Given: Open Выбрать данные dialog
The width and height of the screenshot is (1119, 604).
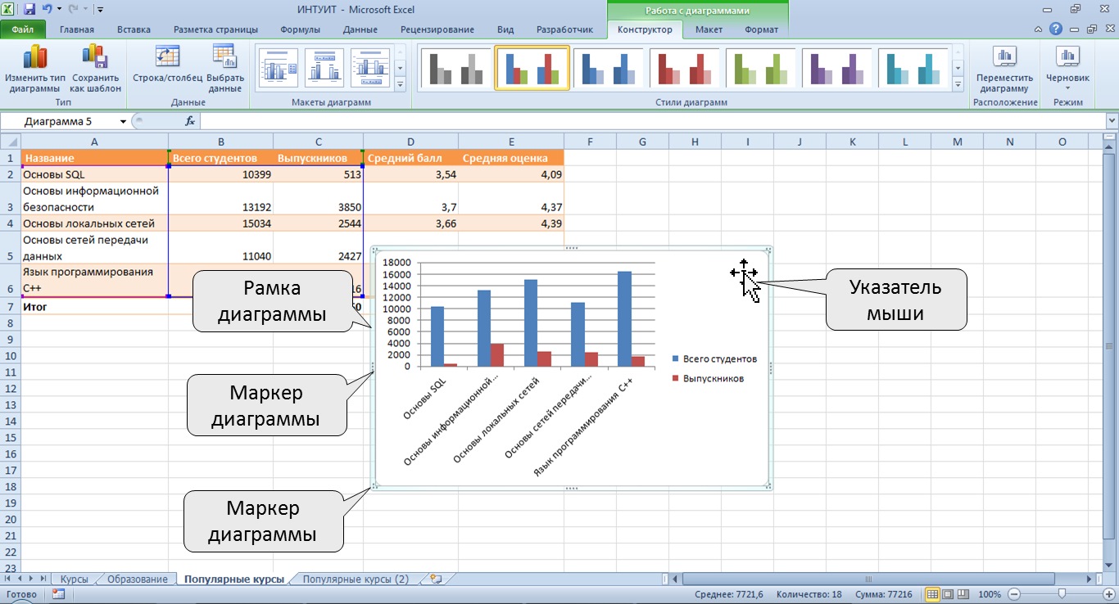Looking at the screenshot, I should click(x=225, y=69).
